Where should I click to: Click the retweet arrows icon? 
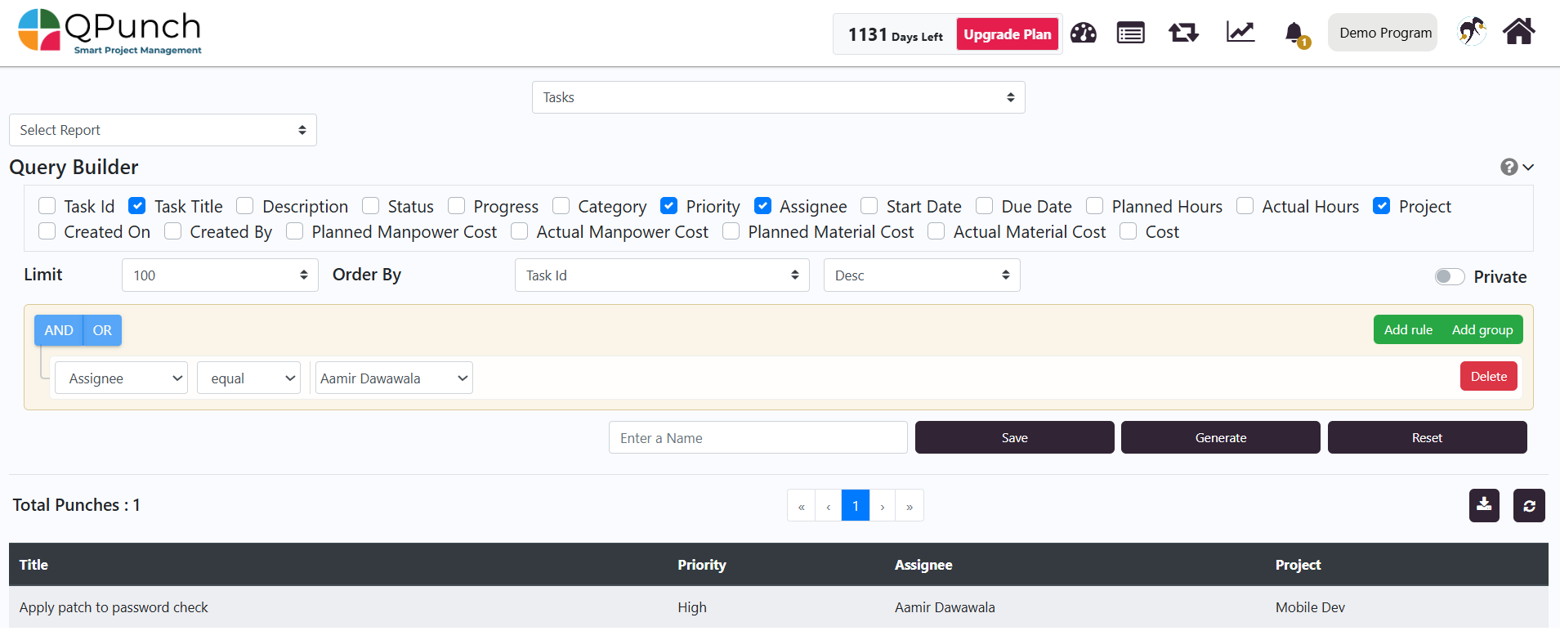(1182, 34)
